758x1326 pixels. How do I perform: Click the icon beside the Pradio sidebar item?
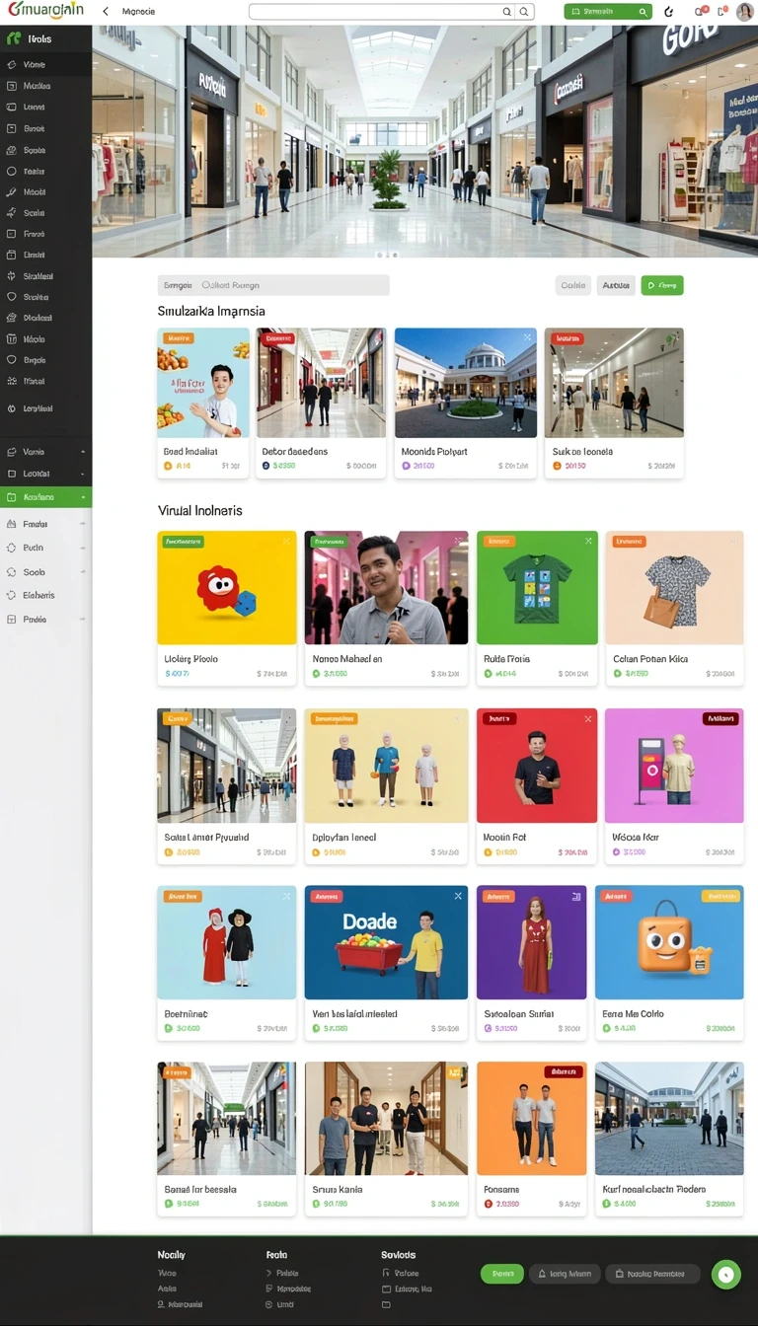coord(12,620)
